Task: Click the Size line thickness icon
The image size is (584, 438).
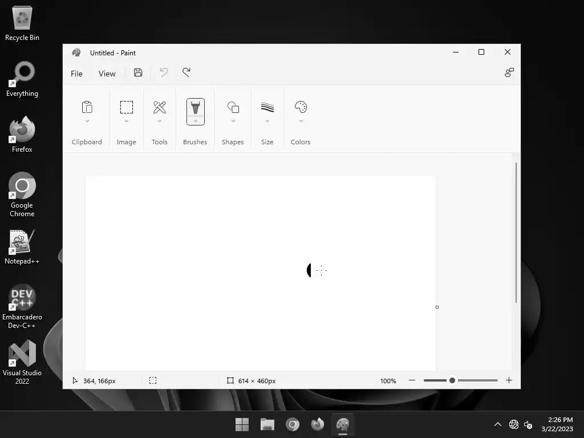Action: point(267,107)
